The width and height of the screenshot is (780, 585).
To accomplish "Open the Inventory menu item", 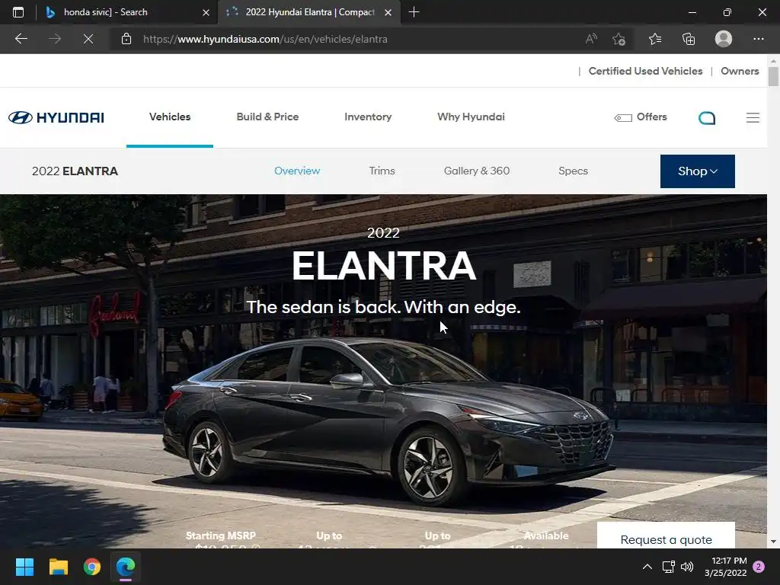I will pos(368,117).
